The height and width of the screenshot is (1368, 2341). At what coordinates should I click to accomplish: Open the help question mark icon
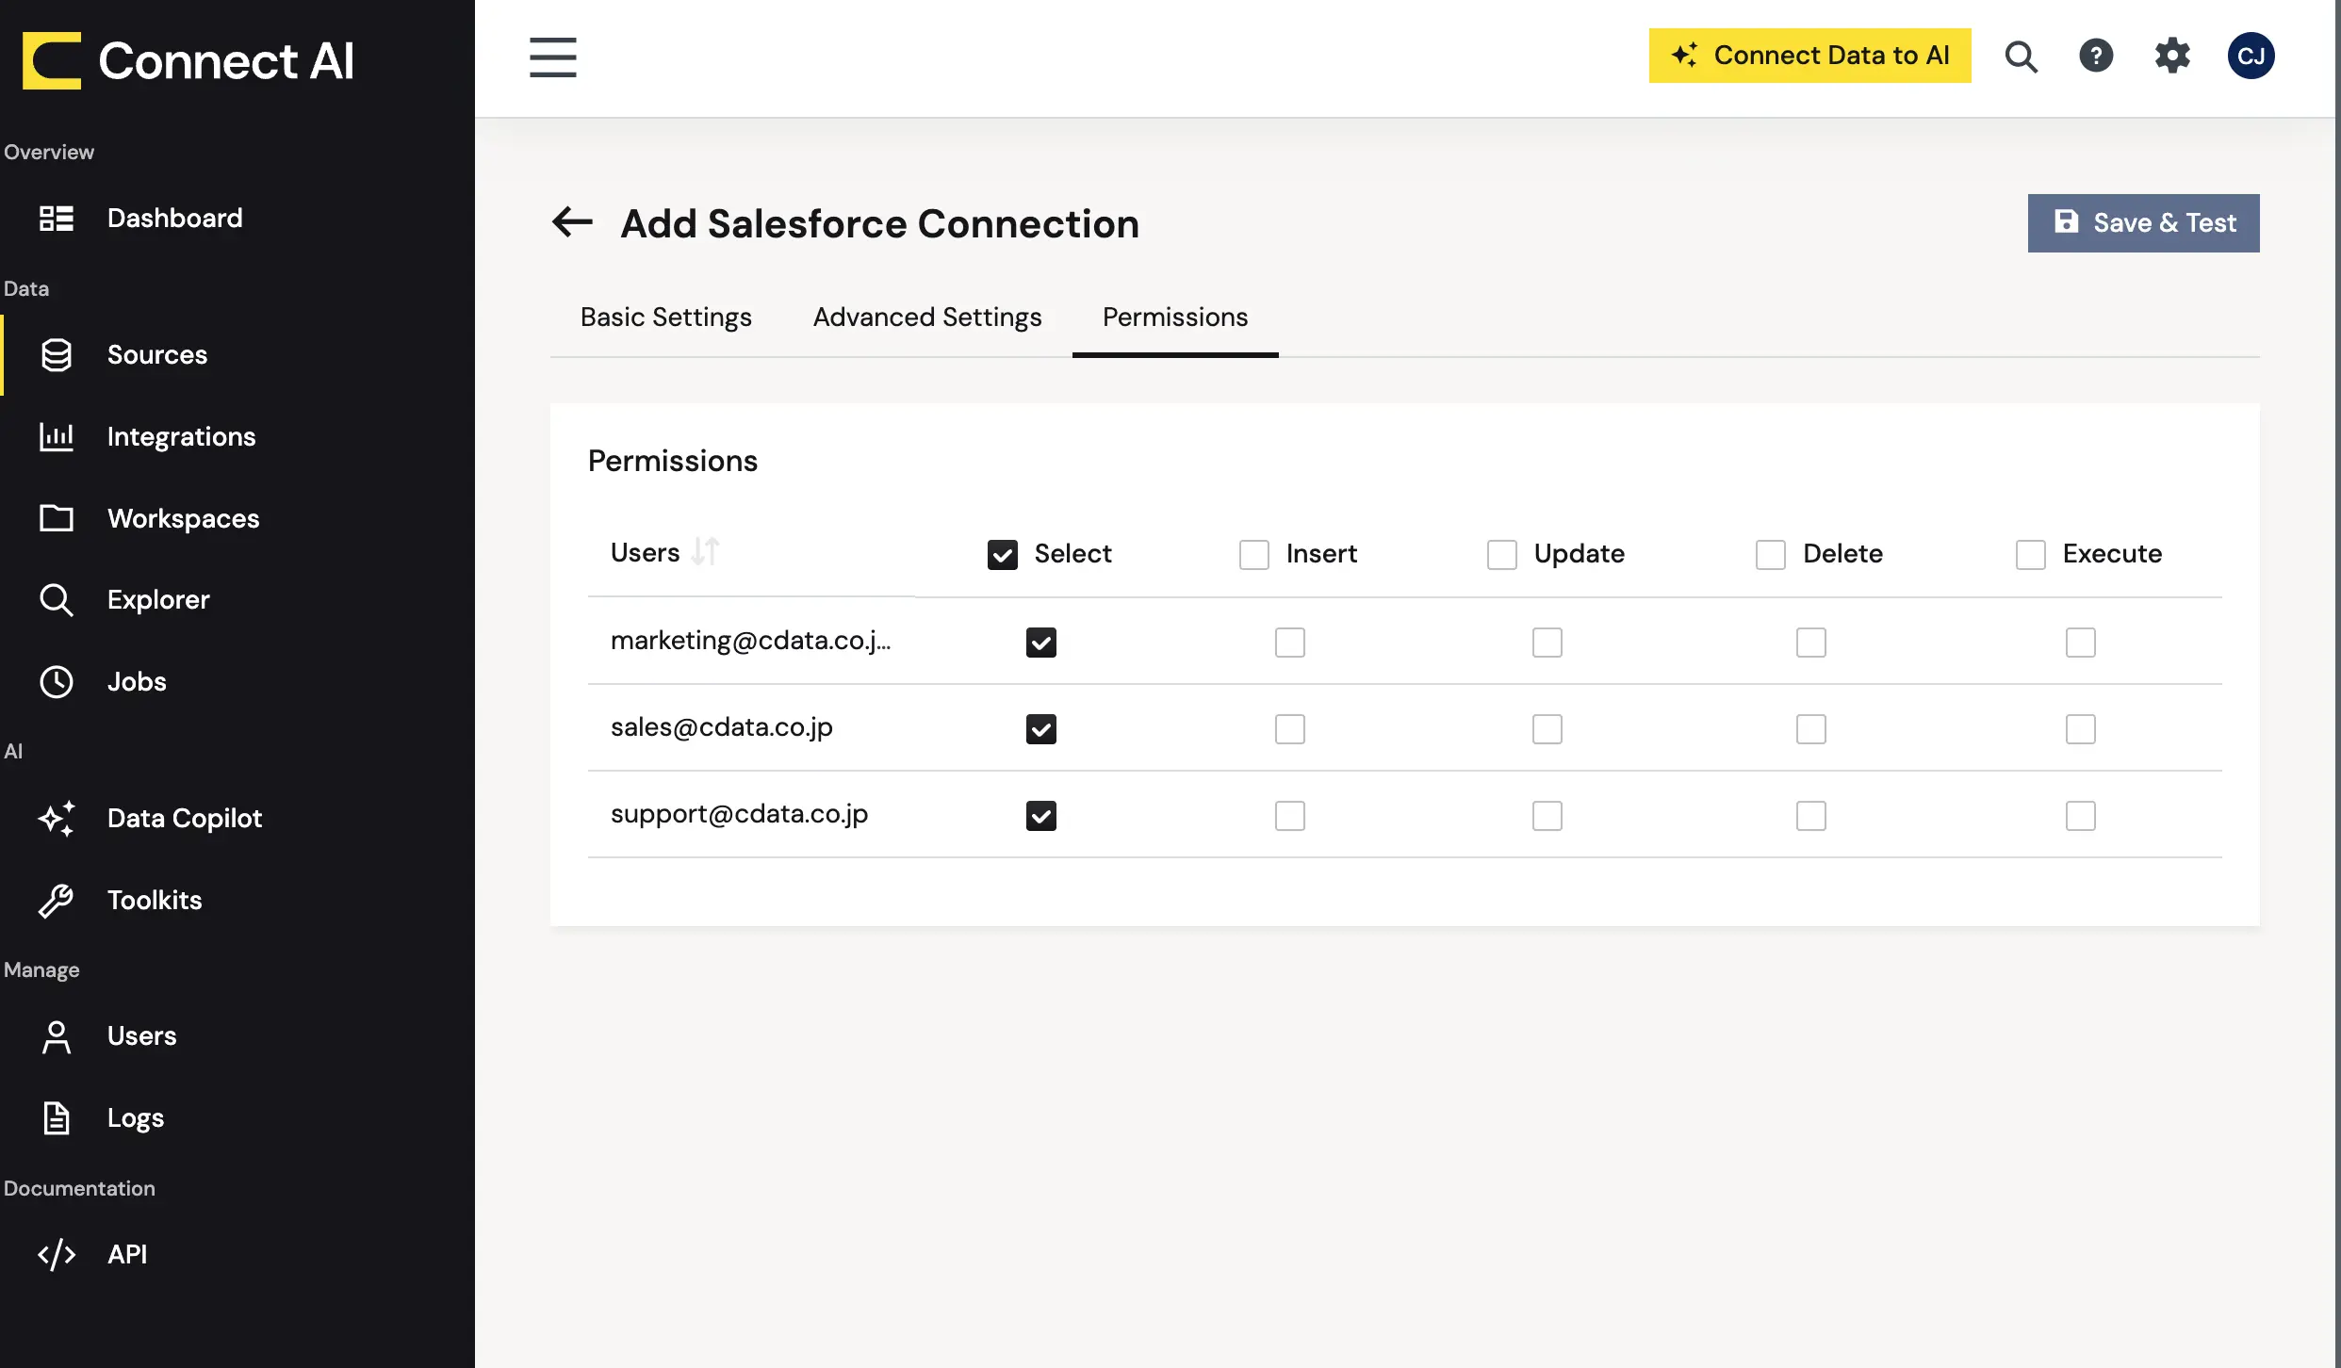2096,56
